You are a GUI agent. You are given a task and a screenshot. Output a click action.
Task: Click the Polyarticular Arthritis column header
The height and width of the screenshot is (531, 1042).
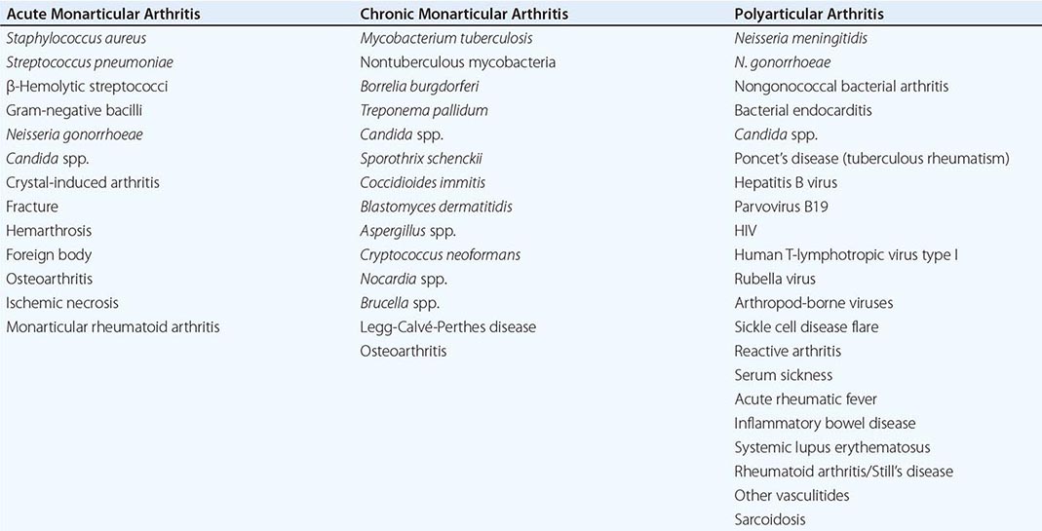tap(809, 15)
